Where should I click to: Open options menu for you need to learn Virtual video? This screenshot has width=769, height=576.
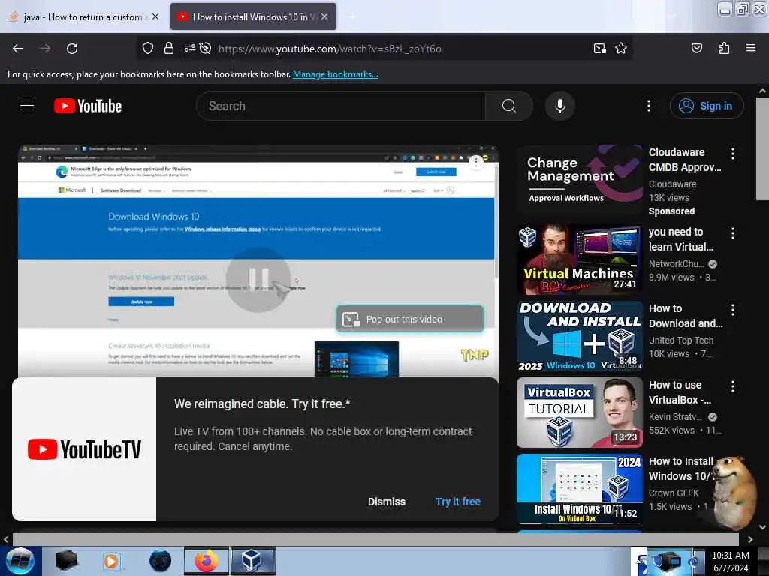click(x=733, y=233)
